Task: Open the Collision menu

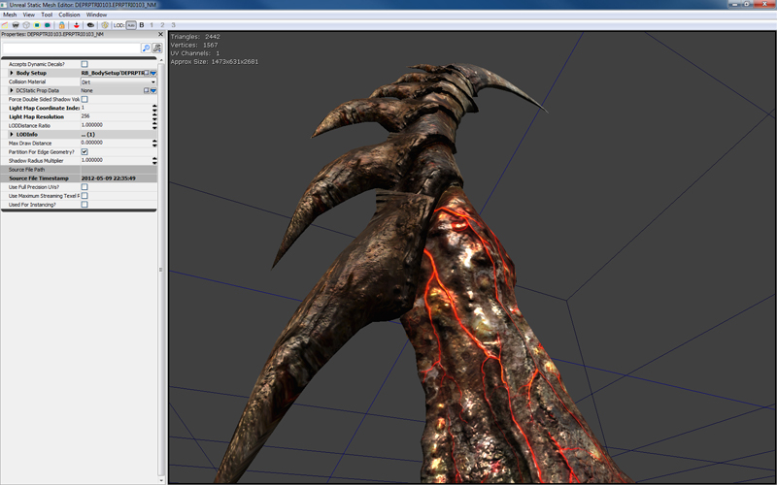Action: tap(69, 15)
